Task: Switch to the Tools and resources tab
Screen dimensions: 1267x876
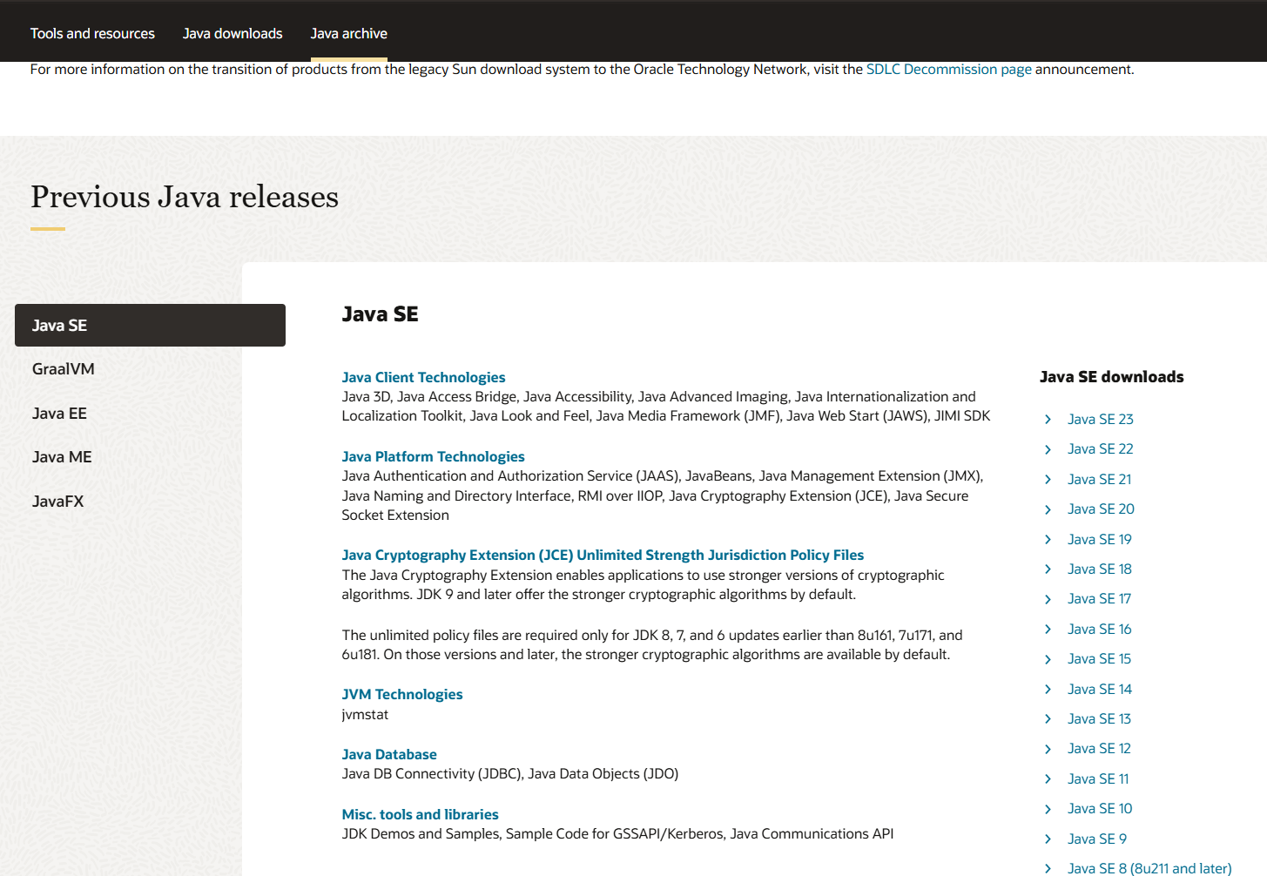Action: [92, 33]
